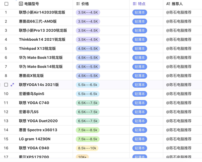Click 推荐人 cell in 联想小新Air142020锐龙版 row

(182, 12)
